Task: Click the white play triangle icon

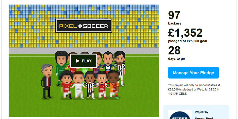Action: pyautogui.click(x=78, y=61)
